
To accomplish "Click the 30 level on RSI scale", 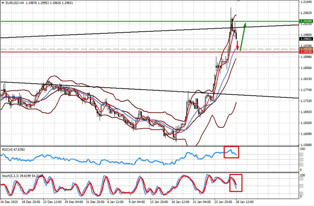I will 301,165.
